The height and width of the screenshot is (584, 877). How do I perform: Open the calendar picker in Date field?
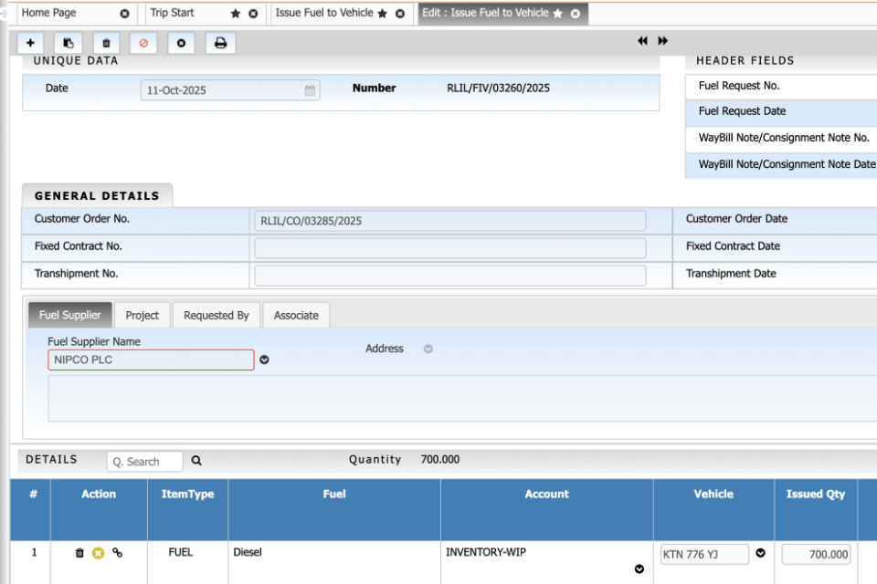click(310, 90)
